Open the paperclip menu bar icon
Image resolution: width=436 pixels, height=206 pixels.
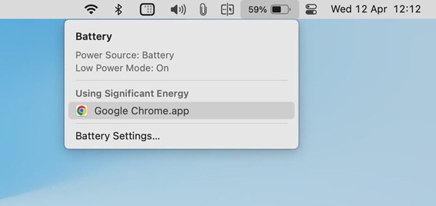pyautogui.click(x=203, y=9)
